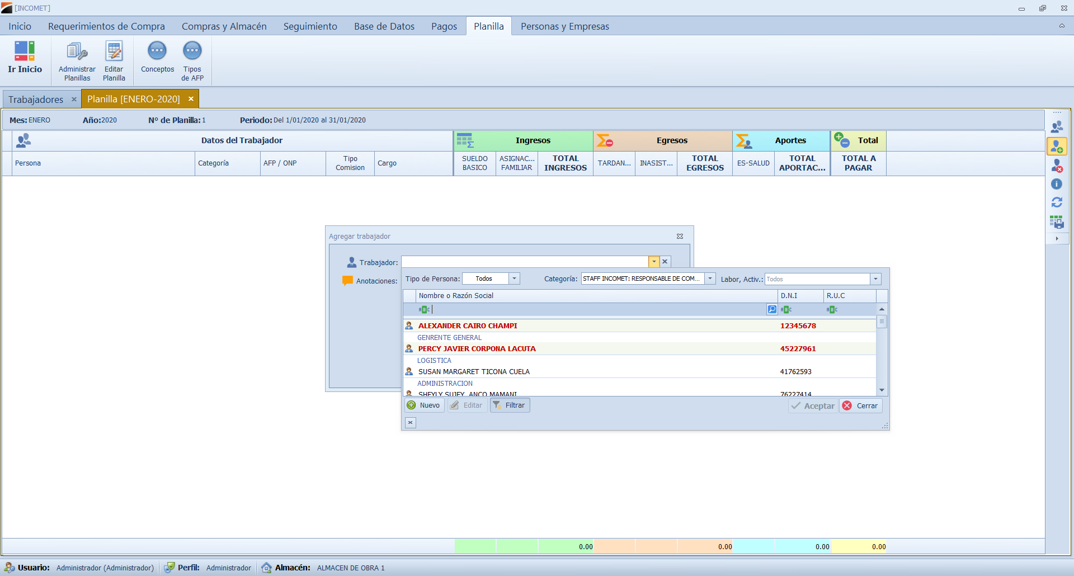This screenshot has height=576, width=1074.
Task: Select worker SUSAN MARGARET TICONA CUELA
Action: pyautogui.click(x=474, y=371)
